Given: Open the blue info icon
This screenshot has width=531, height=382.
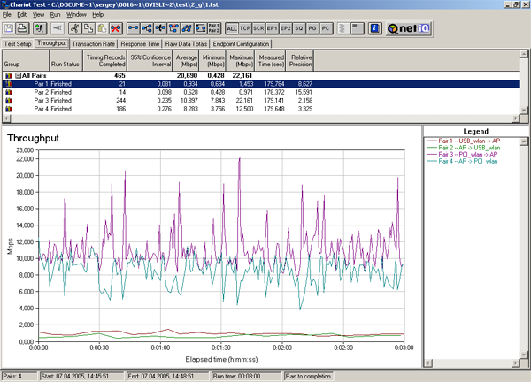Looking at the screenshot, I should (x=375, y=29).
